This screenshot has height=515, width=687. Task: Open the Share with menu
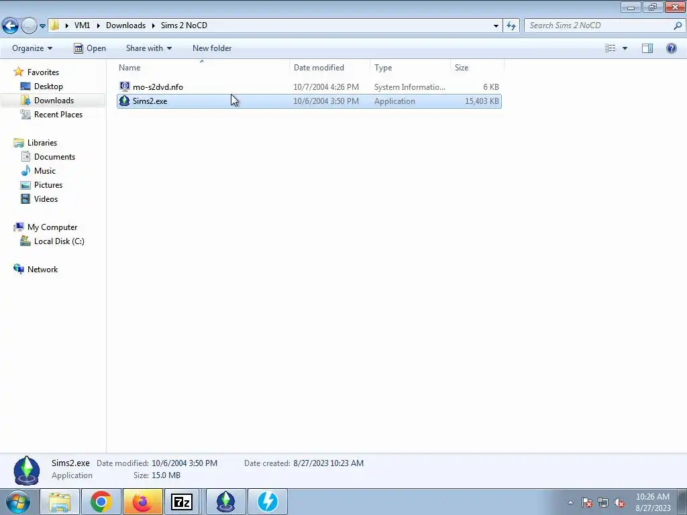point(148,48)
